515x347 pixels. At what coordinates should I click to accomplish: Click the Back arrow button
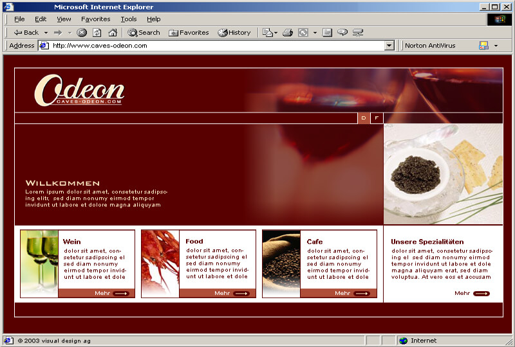(x=26, y=33)
